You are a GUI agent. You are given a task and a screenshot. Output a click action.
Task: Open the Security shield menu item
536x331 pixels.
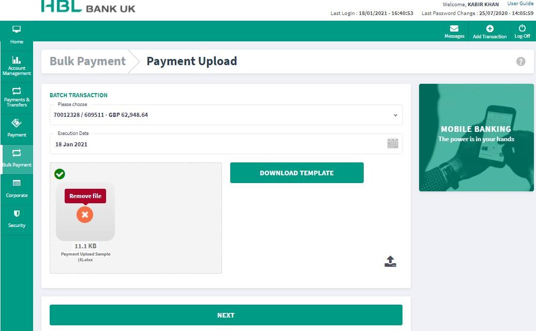(x=17, y=219)
